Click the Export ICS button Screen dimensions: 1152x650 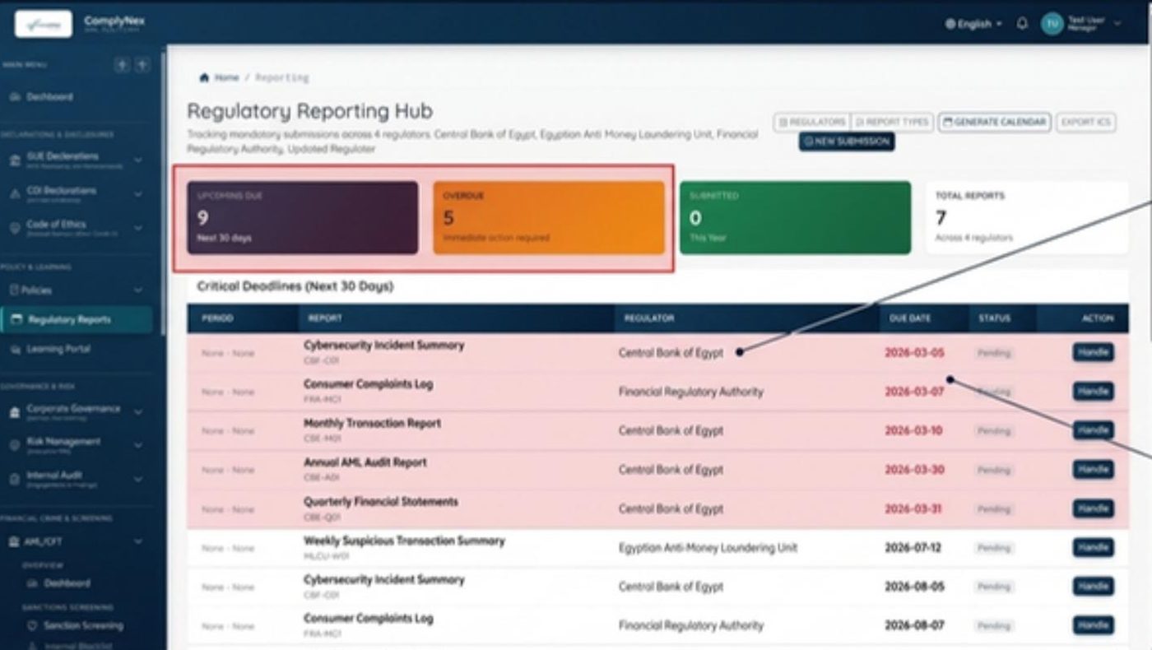1085,122
